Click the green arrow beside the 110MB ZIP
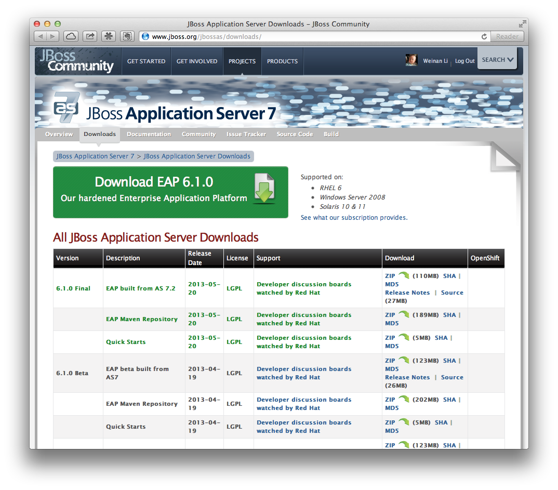 point(404,275)
